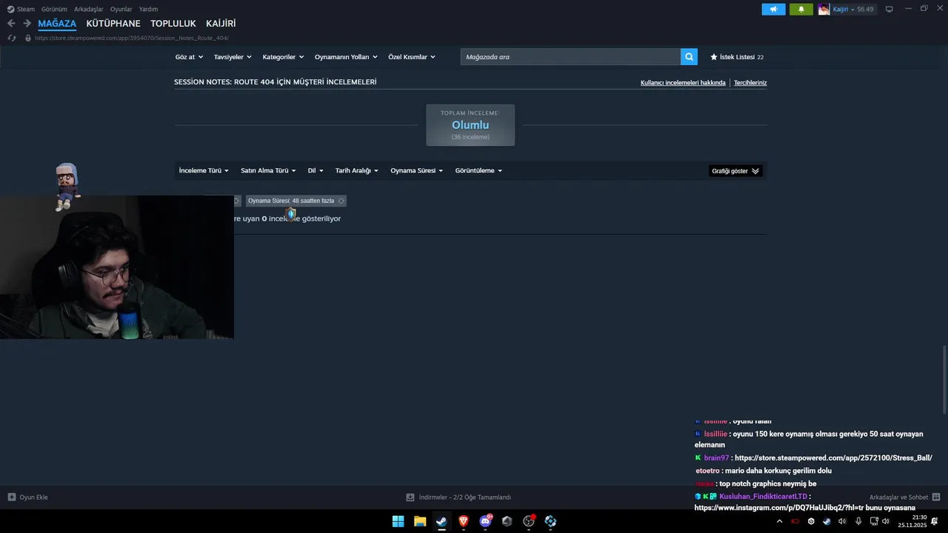Open the Steam menu
The height and width of the screenshot is (533, 948).
pos(26,9)
